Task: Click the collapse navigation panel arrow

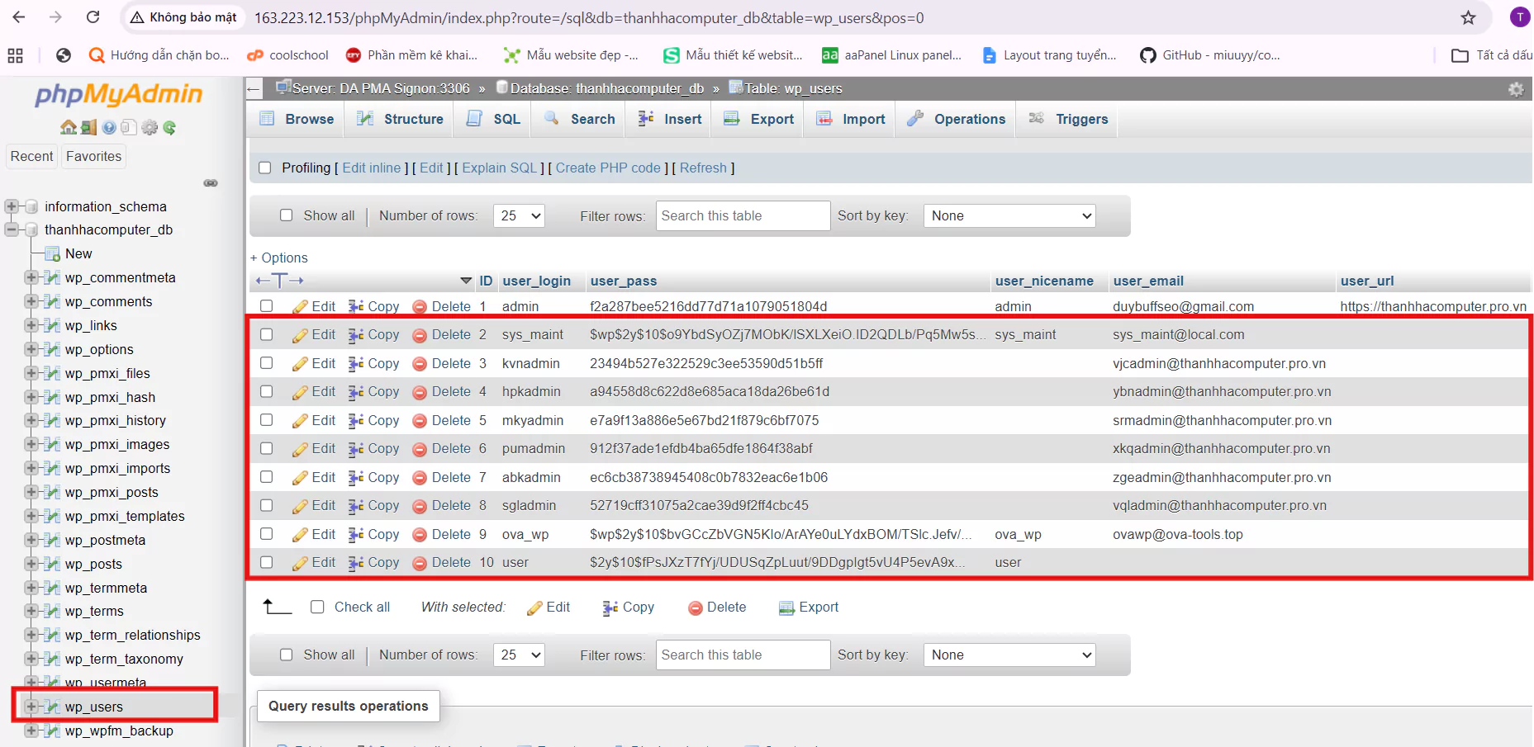Action: point(254,88)
